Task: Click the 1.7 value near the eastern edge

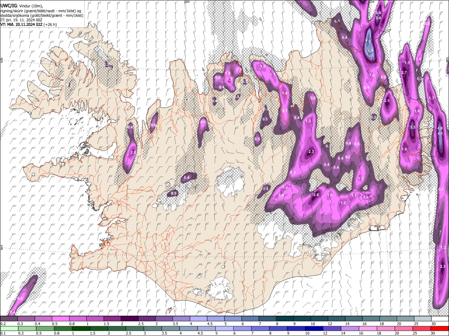Action: (431, 98)
